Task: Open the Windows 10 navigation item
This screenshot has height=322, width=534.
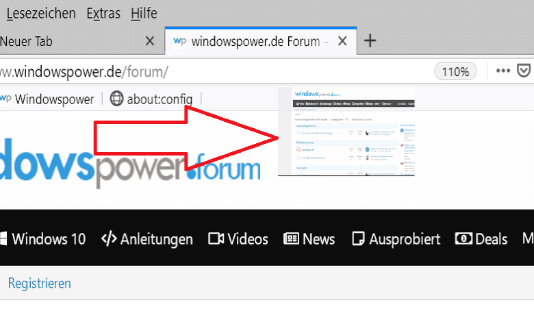Action: 42,239
